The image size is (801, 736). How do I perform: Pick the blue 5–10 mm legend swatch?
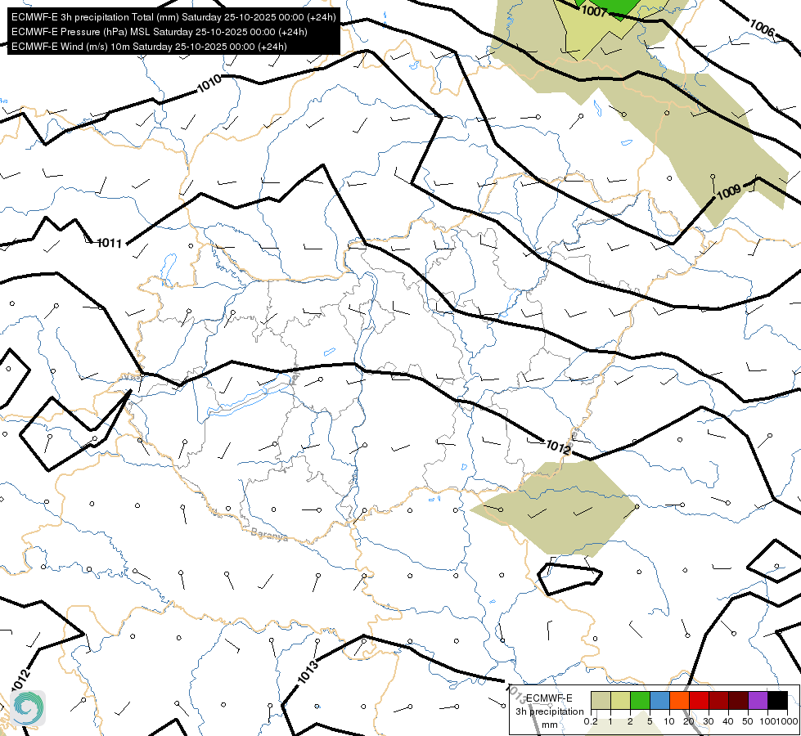tap(659, 700)
